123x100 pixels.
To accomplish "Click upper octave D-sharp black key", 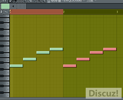I will click(x=2, y=46).
